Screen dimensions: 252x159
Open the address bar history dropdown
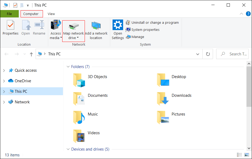pyautogui.click(x=198, y=54)
